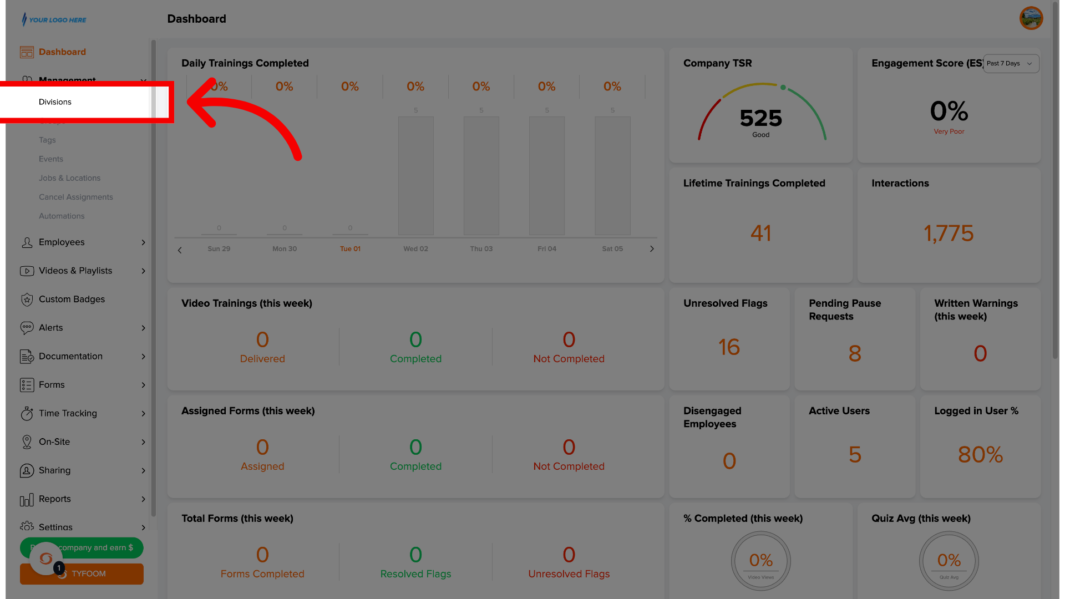Screen dimensions: 1065x599
Task: Click the On-Site location pin icon
Action: pyautogui.click(x=27, y=442)
